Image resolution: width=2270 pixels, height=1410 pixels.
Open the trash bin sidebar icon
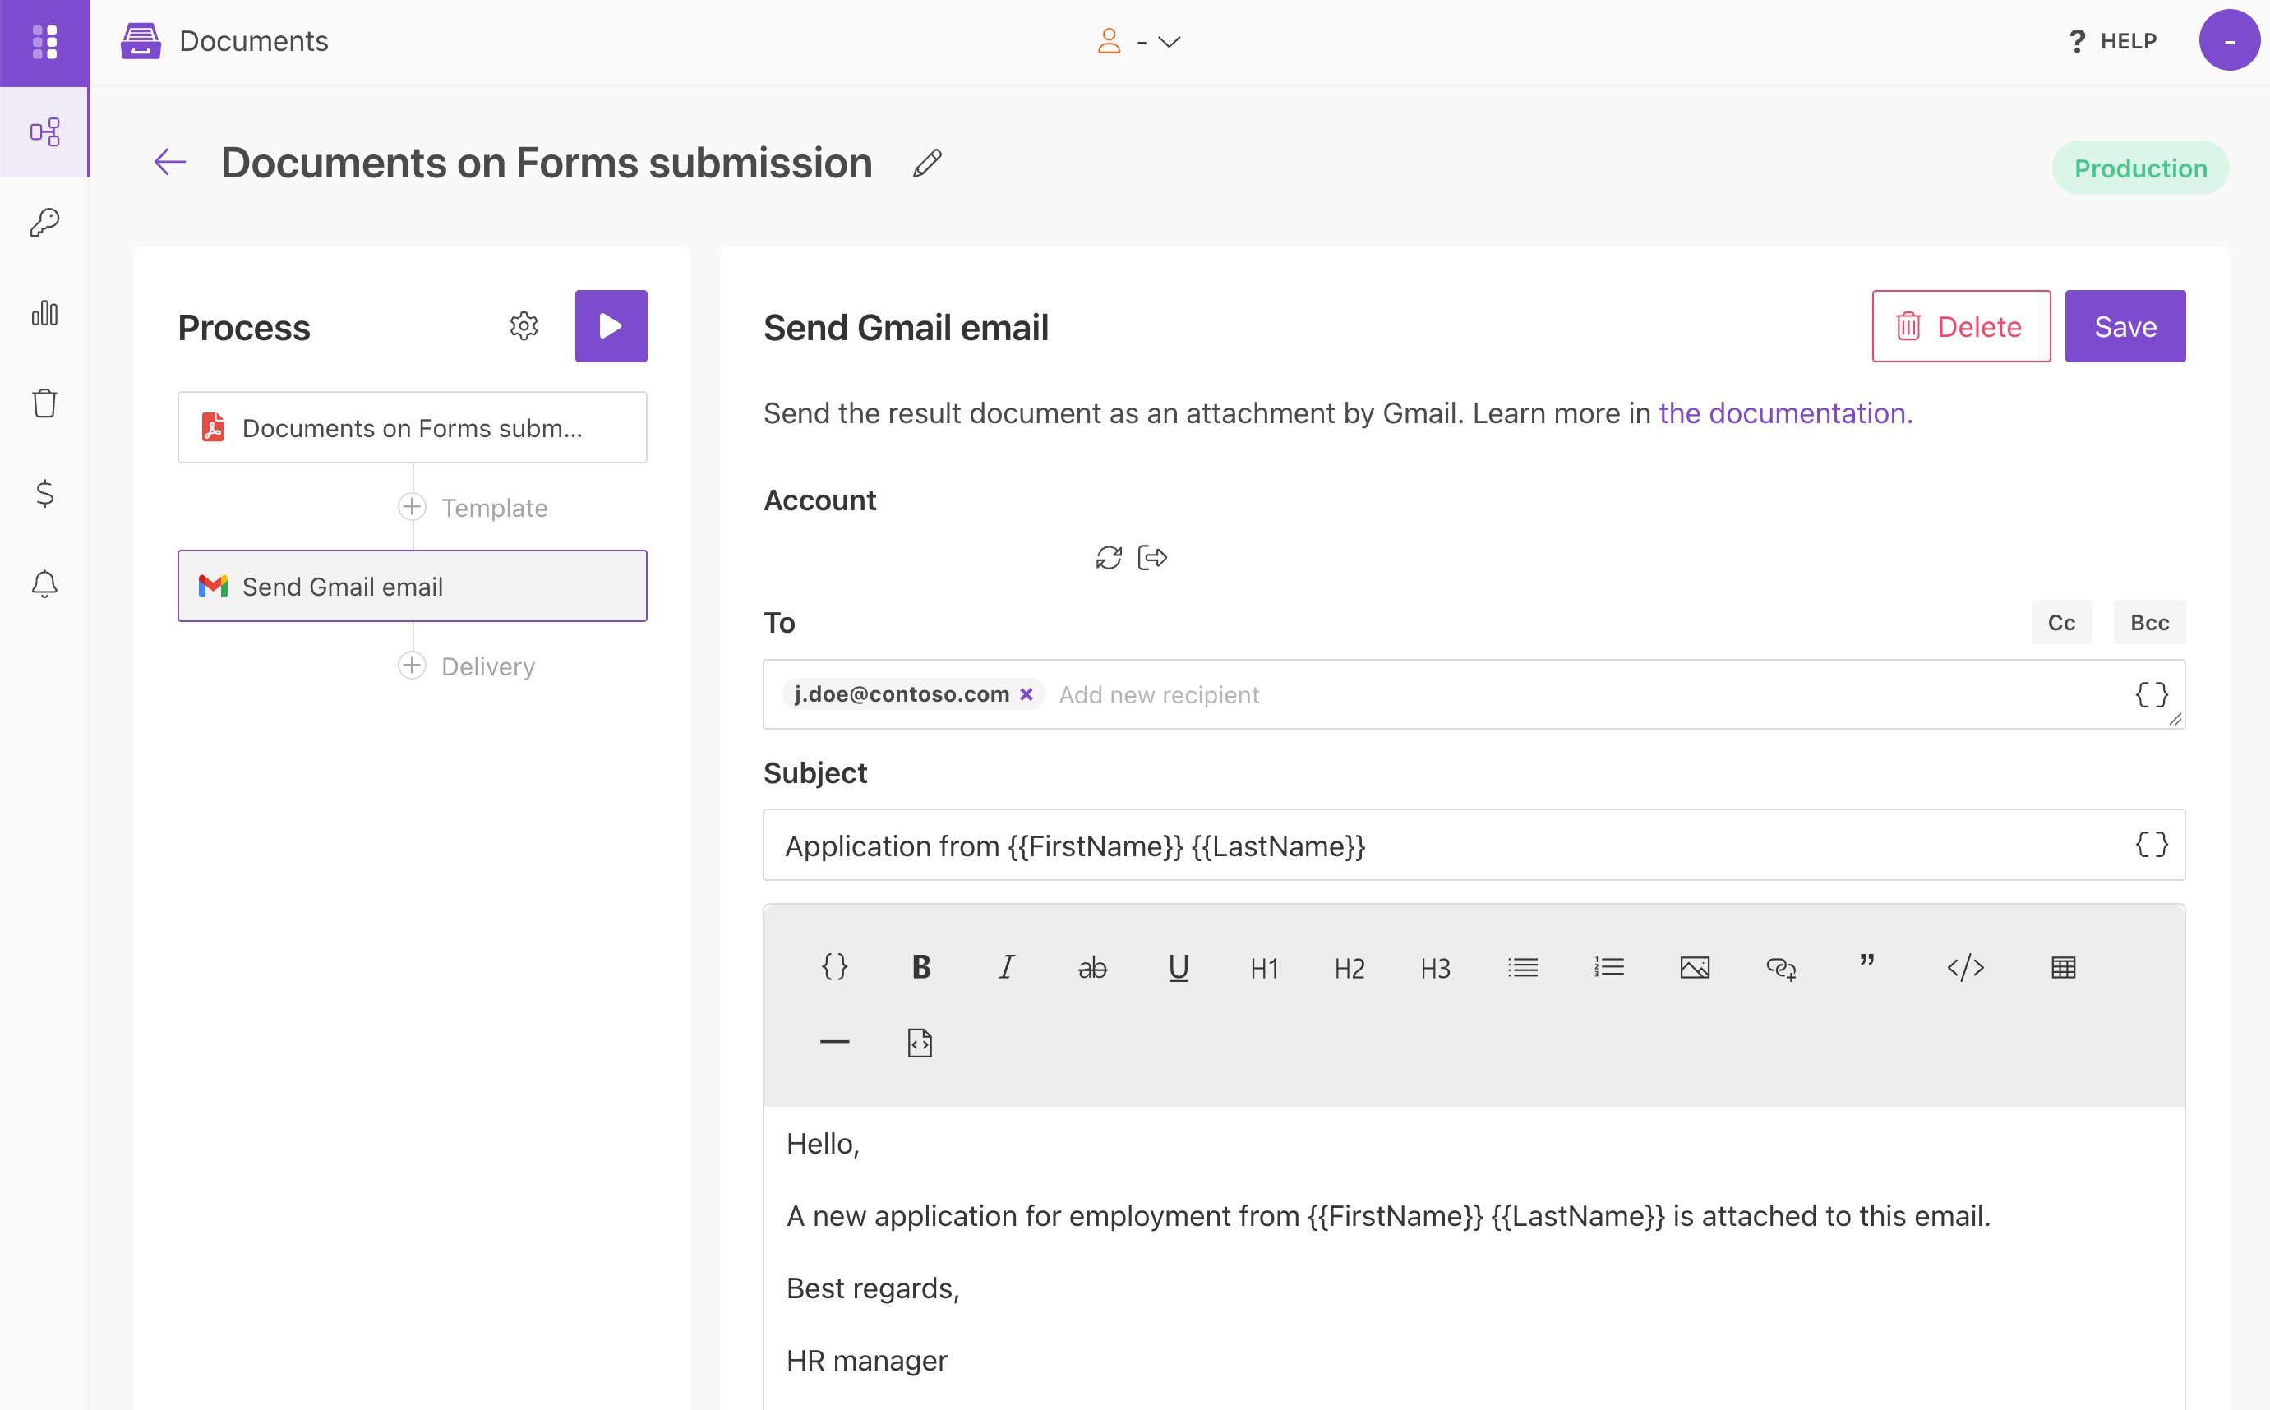(44, 403)
